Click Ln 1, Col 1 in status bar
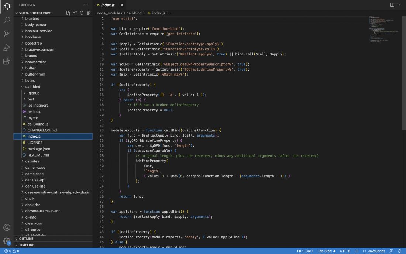The height and width of the screenshot is (254, 406). click(x=305, y=251)
